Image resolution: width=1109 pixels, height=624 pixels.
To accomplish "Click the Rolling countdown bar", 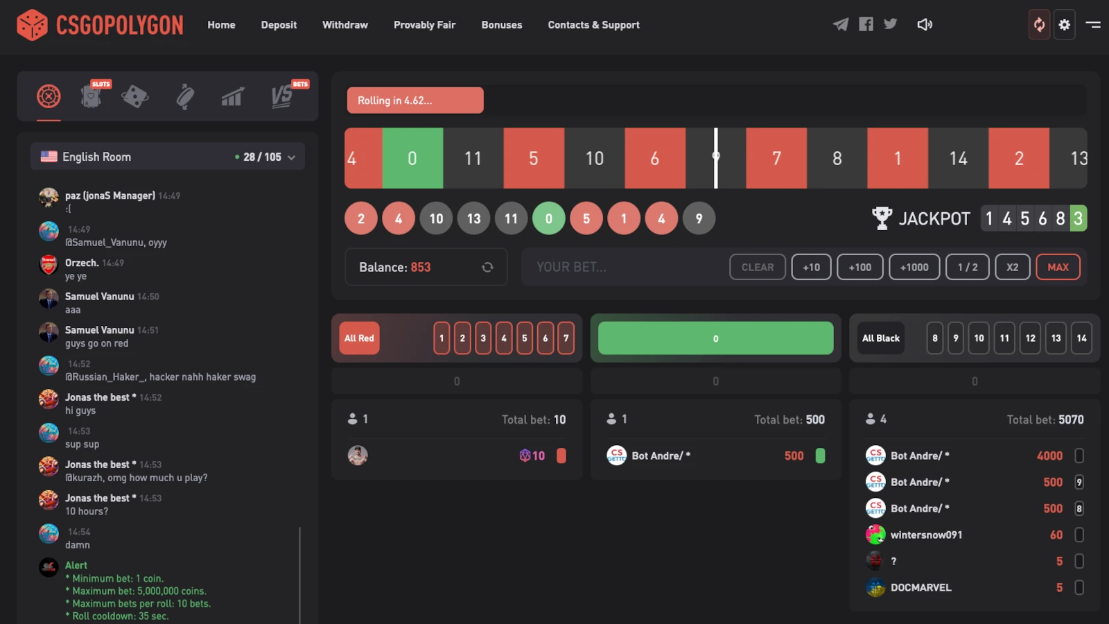I will coord(415,100).
